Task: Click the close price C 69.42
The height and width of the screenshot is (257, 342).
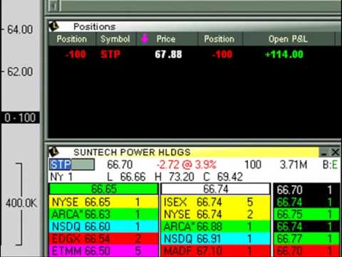Action: click(223, 177)
